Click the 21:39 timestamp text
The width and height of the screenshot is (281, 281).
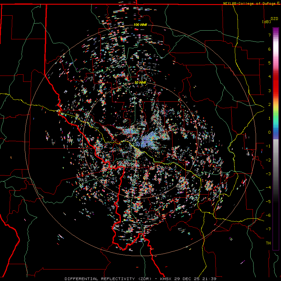click(x=209, y=279)
